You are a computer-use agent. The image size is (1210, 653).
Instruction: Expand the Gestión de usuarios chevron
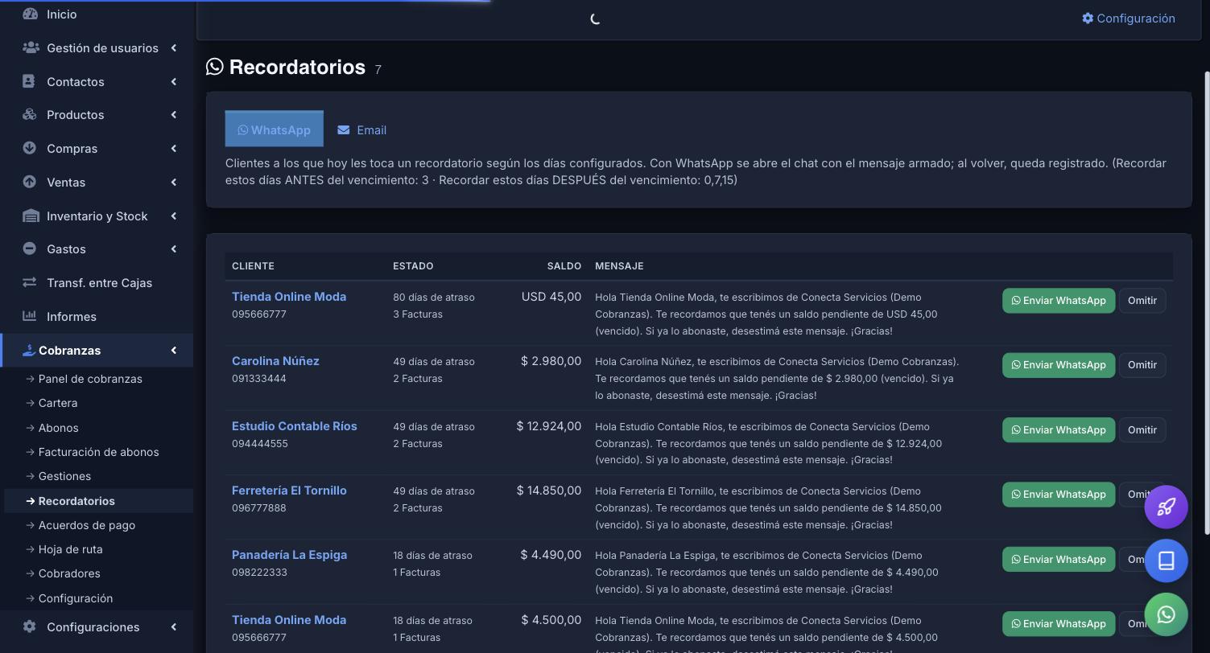point(173,48)
